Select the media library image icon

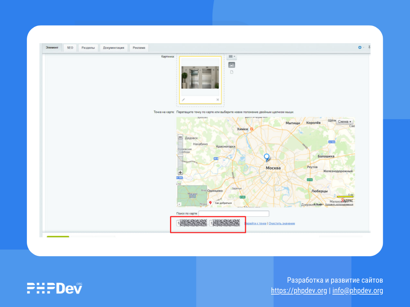(x=232, y=65)
